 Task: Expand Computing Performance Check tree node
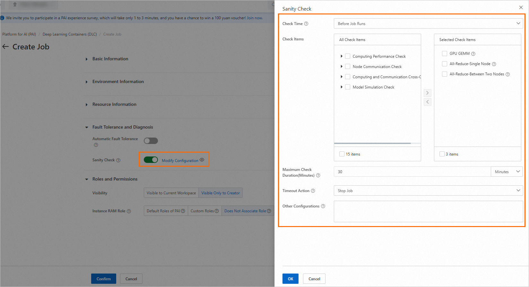click(x=342, y=56)
